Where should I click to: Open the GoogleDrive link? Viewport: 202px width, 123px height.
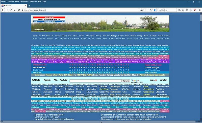(148, 92)
